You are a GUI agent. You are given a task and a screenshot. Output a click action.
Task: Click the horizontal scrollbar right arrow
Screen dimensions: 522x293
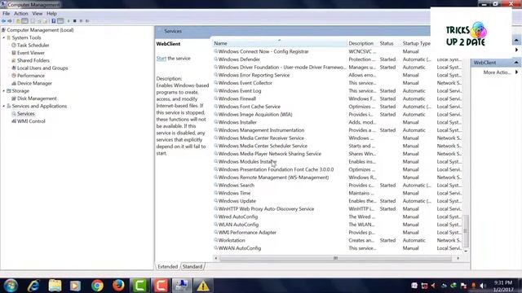click(x=458, y=258)
